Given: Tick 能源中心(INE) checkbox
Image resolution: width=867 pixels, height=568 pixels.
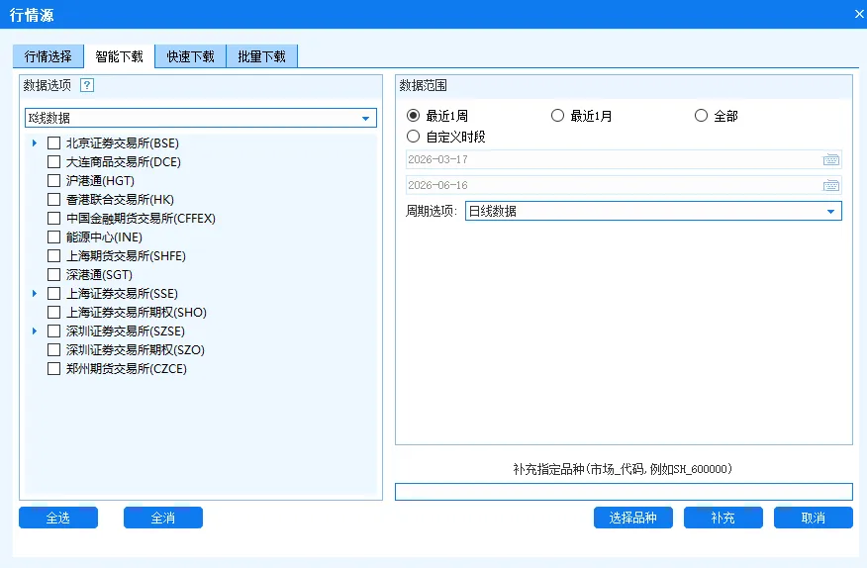Looking at the screenshot, I should pos(53,237).
